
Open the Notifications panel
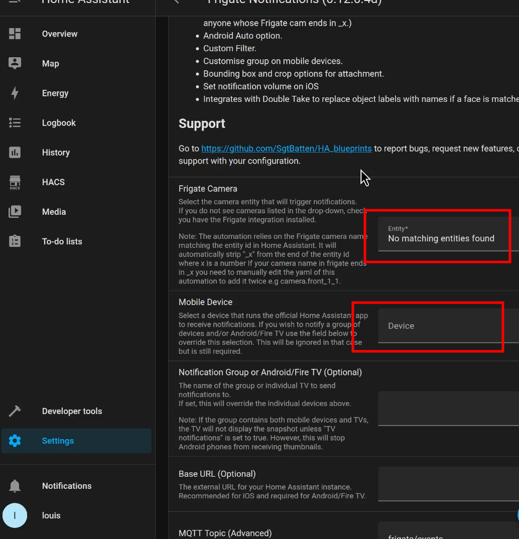point(76,486)
